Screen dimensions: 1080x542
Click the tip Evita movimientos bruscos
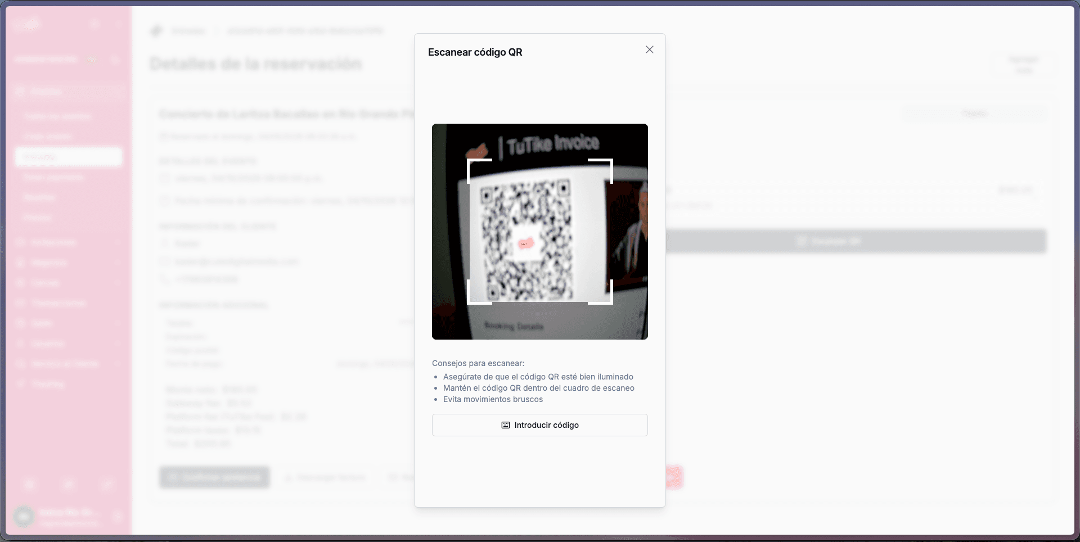coord(493,399)
